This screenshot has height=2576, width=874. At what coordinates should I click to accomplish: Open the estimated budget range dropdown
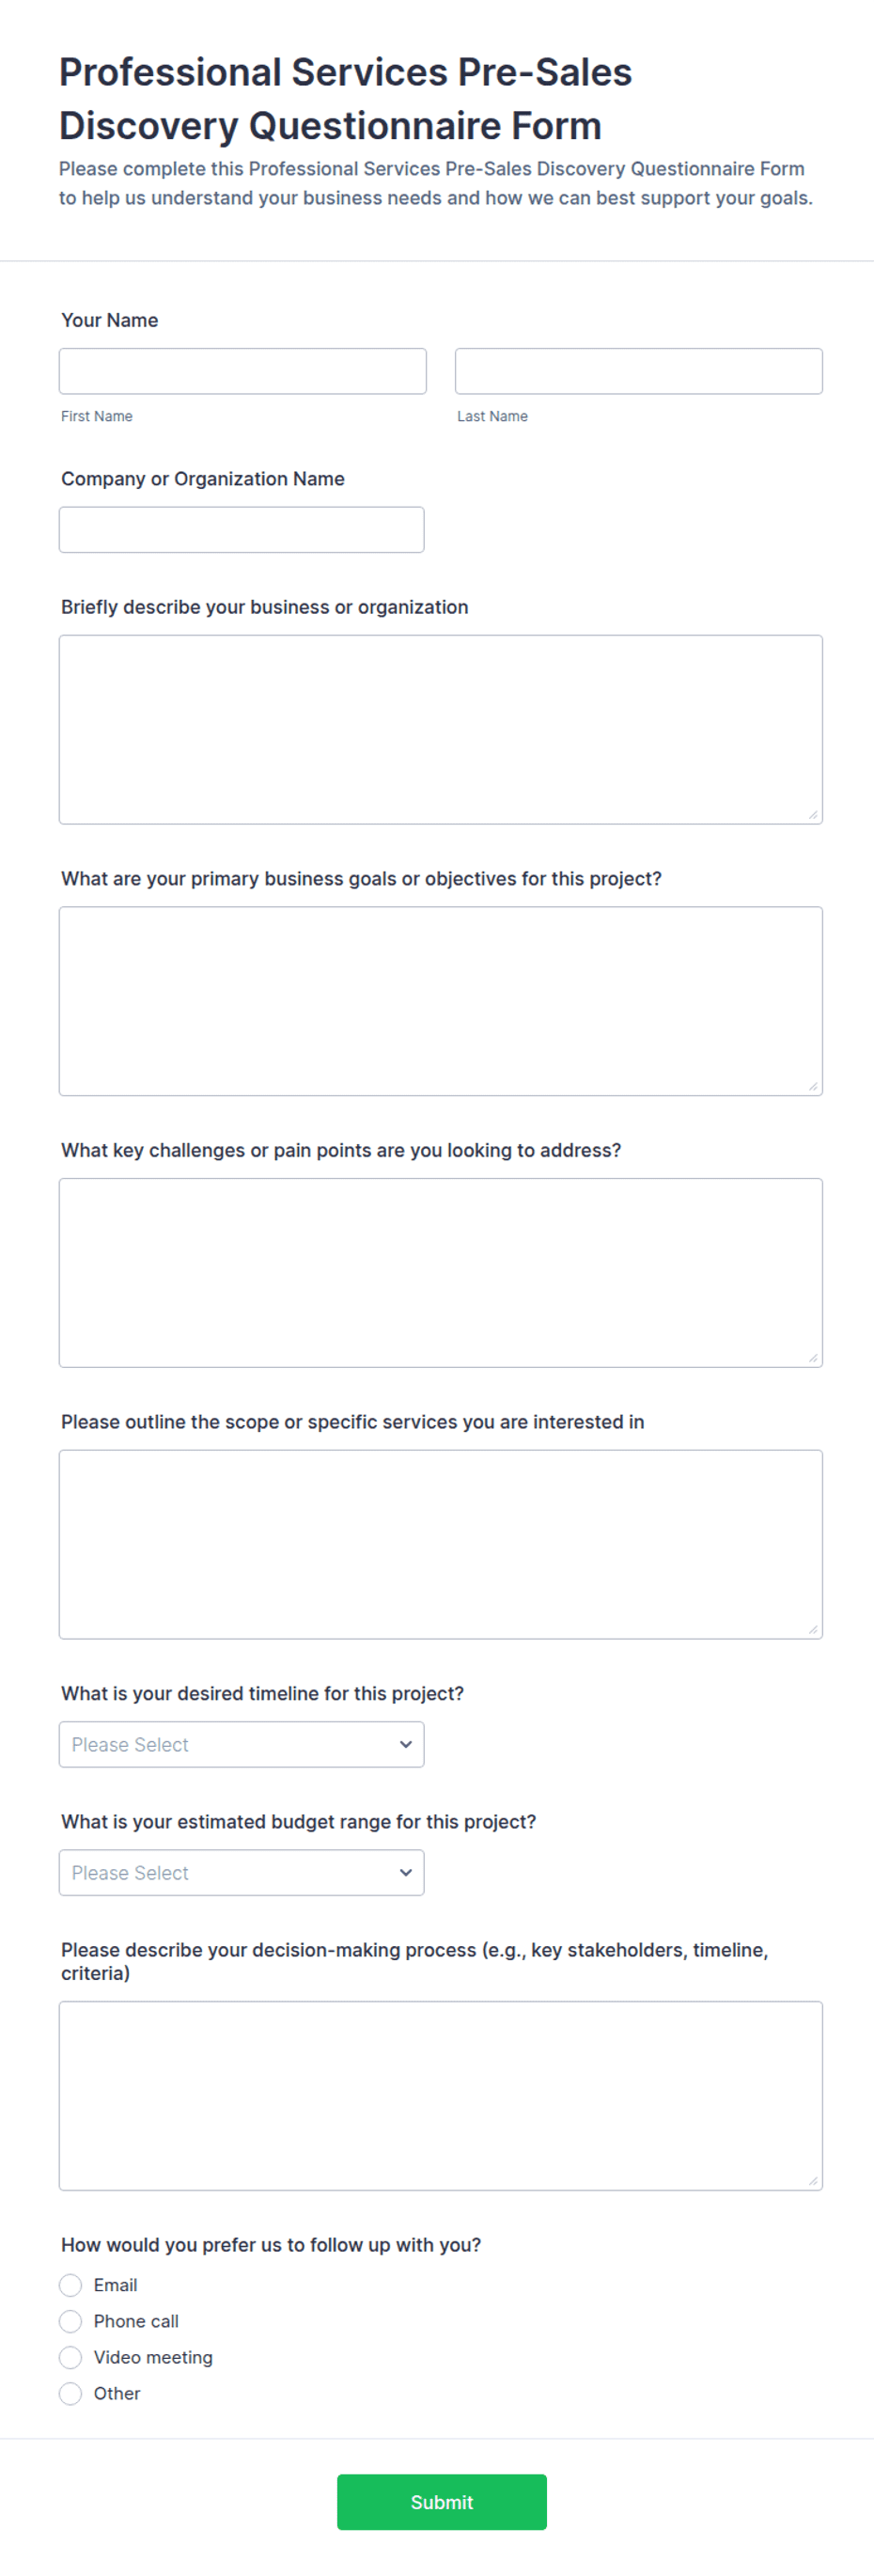241,1872
